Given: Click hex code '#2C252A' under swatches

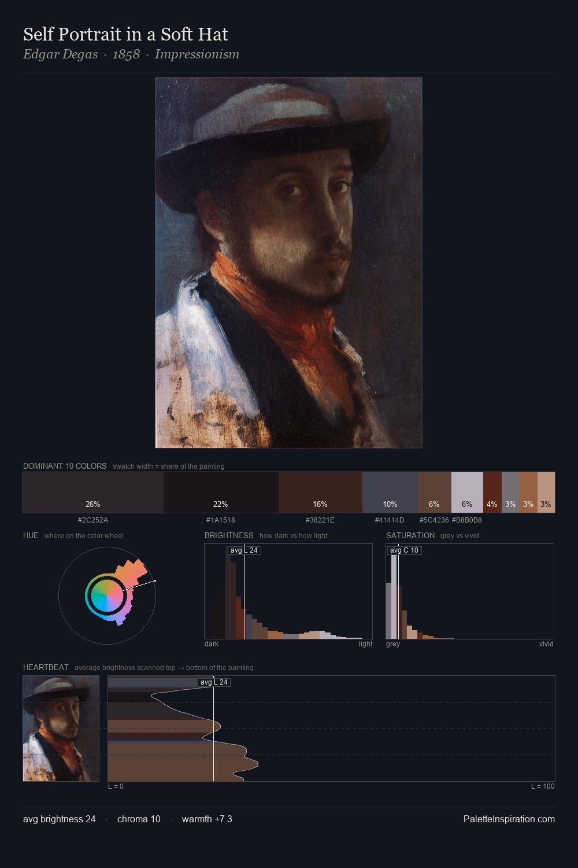Looking at the screenshot, I should point(93,520).
